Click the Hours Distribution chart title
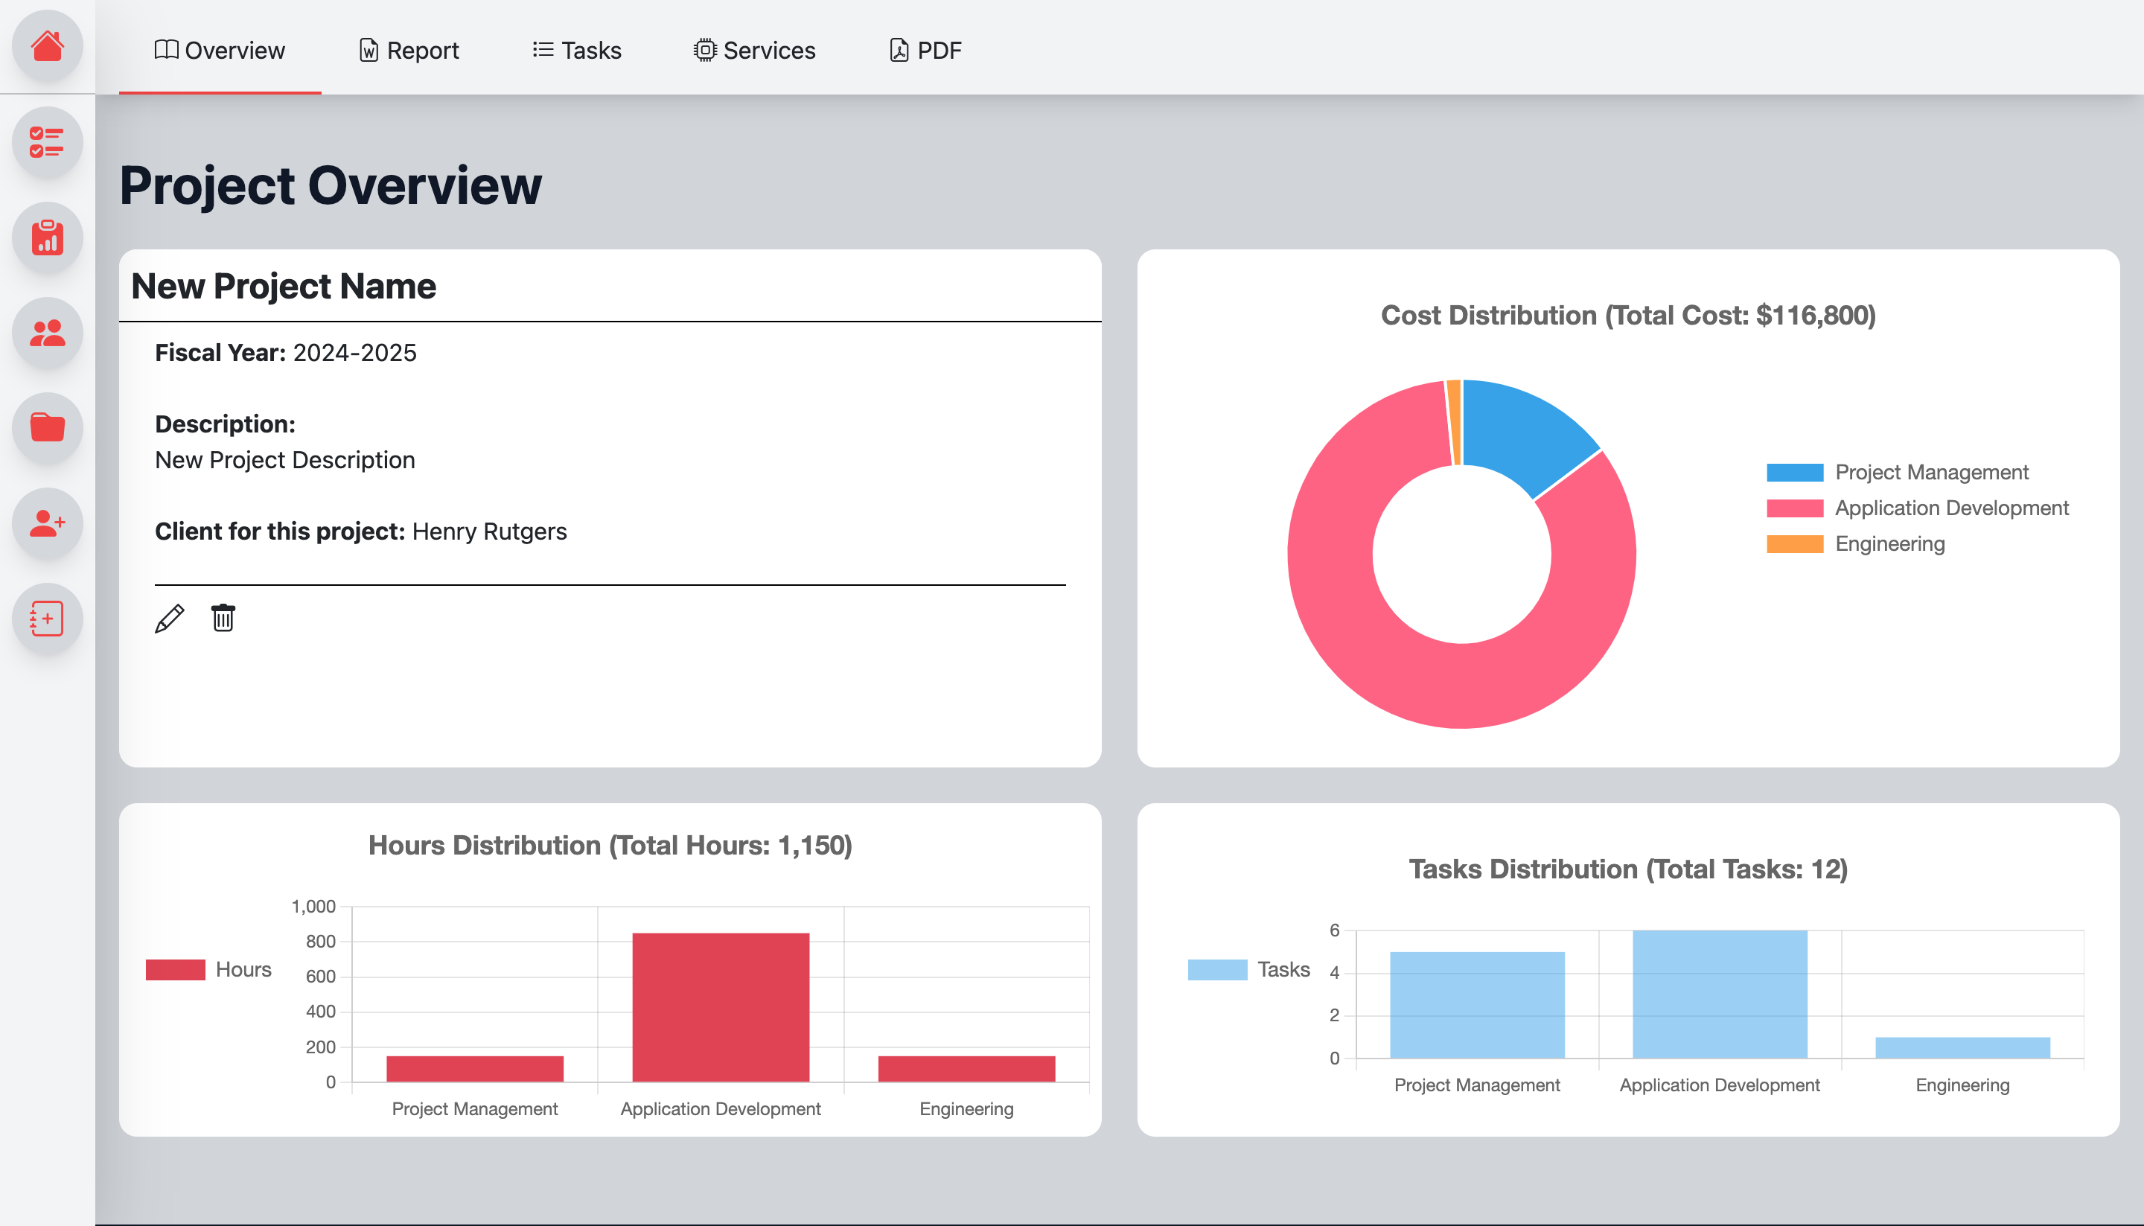Image resolution: width=2144 pixels, height=1226 pixels. (x=610, y=846)
